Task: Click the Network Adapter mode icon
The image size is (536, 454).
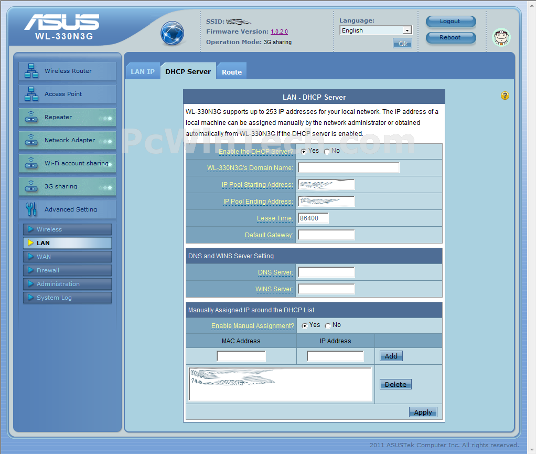Action: 31,140
